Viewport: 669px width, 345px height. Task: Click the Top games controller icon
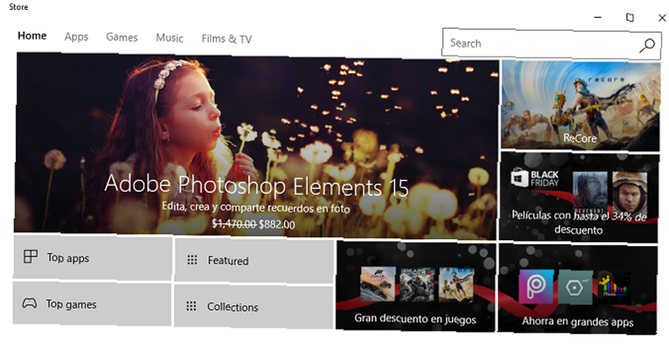click(x=29, y=303)
